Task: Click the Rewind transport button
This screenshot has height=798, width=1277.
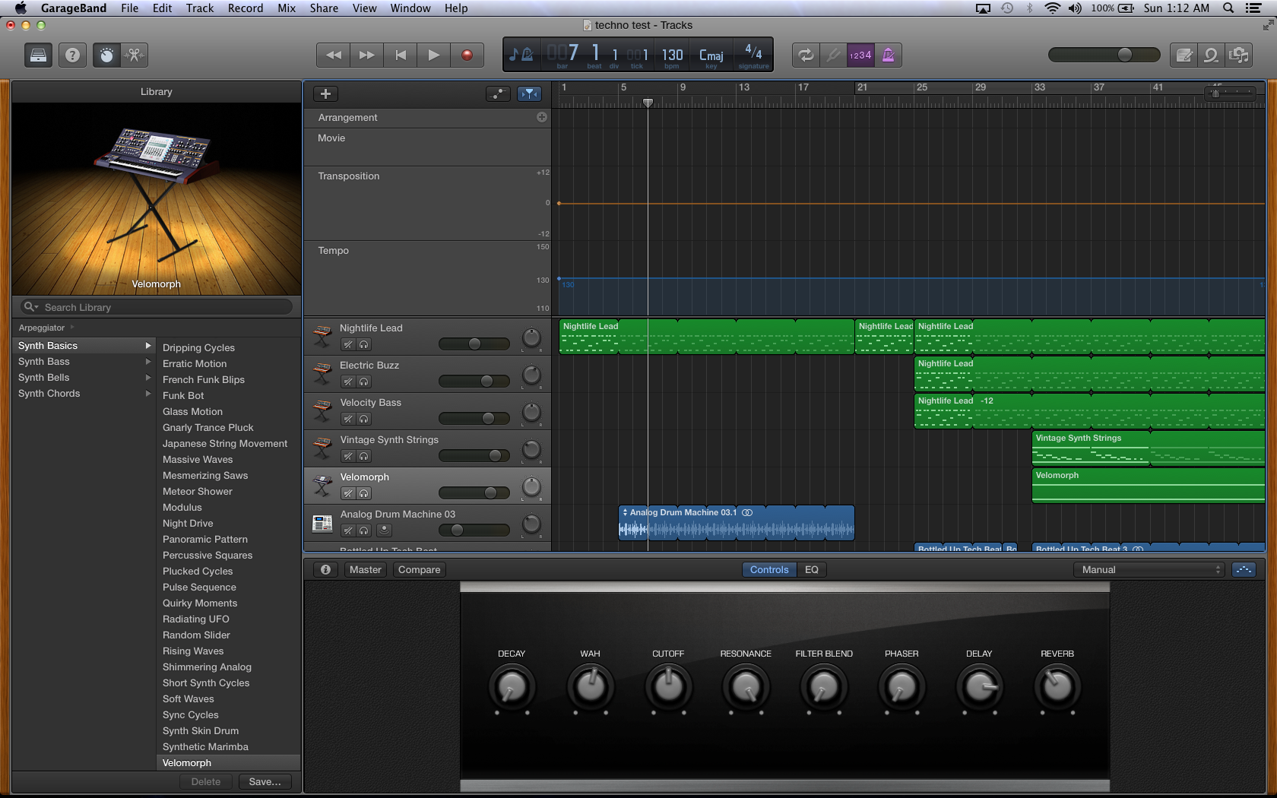Action: click(333, 55)
